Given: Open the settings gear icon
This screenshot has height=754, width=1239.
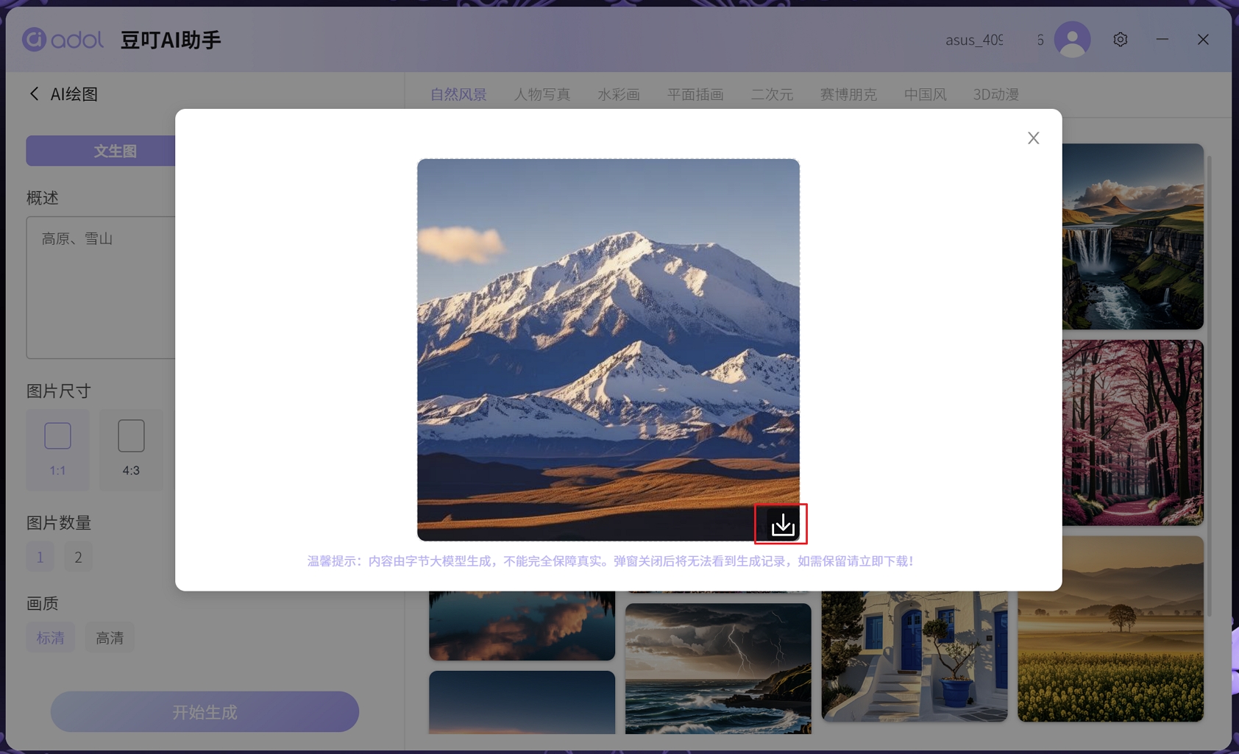Looking at the screenshot, I should pyautogui.click(x=1120, y=40).
